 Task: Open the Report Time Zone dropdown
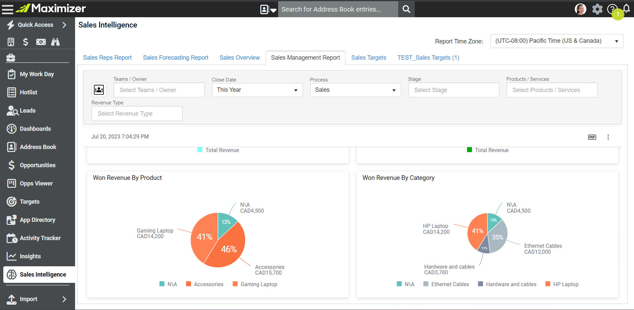(557, 41)
